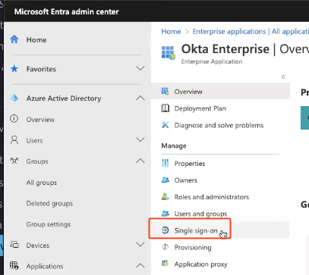Screen dimensions: 309x275
Task: Open Group settings
Action: pyautogui.click(x=49, y=224)
